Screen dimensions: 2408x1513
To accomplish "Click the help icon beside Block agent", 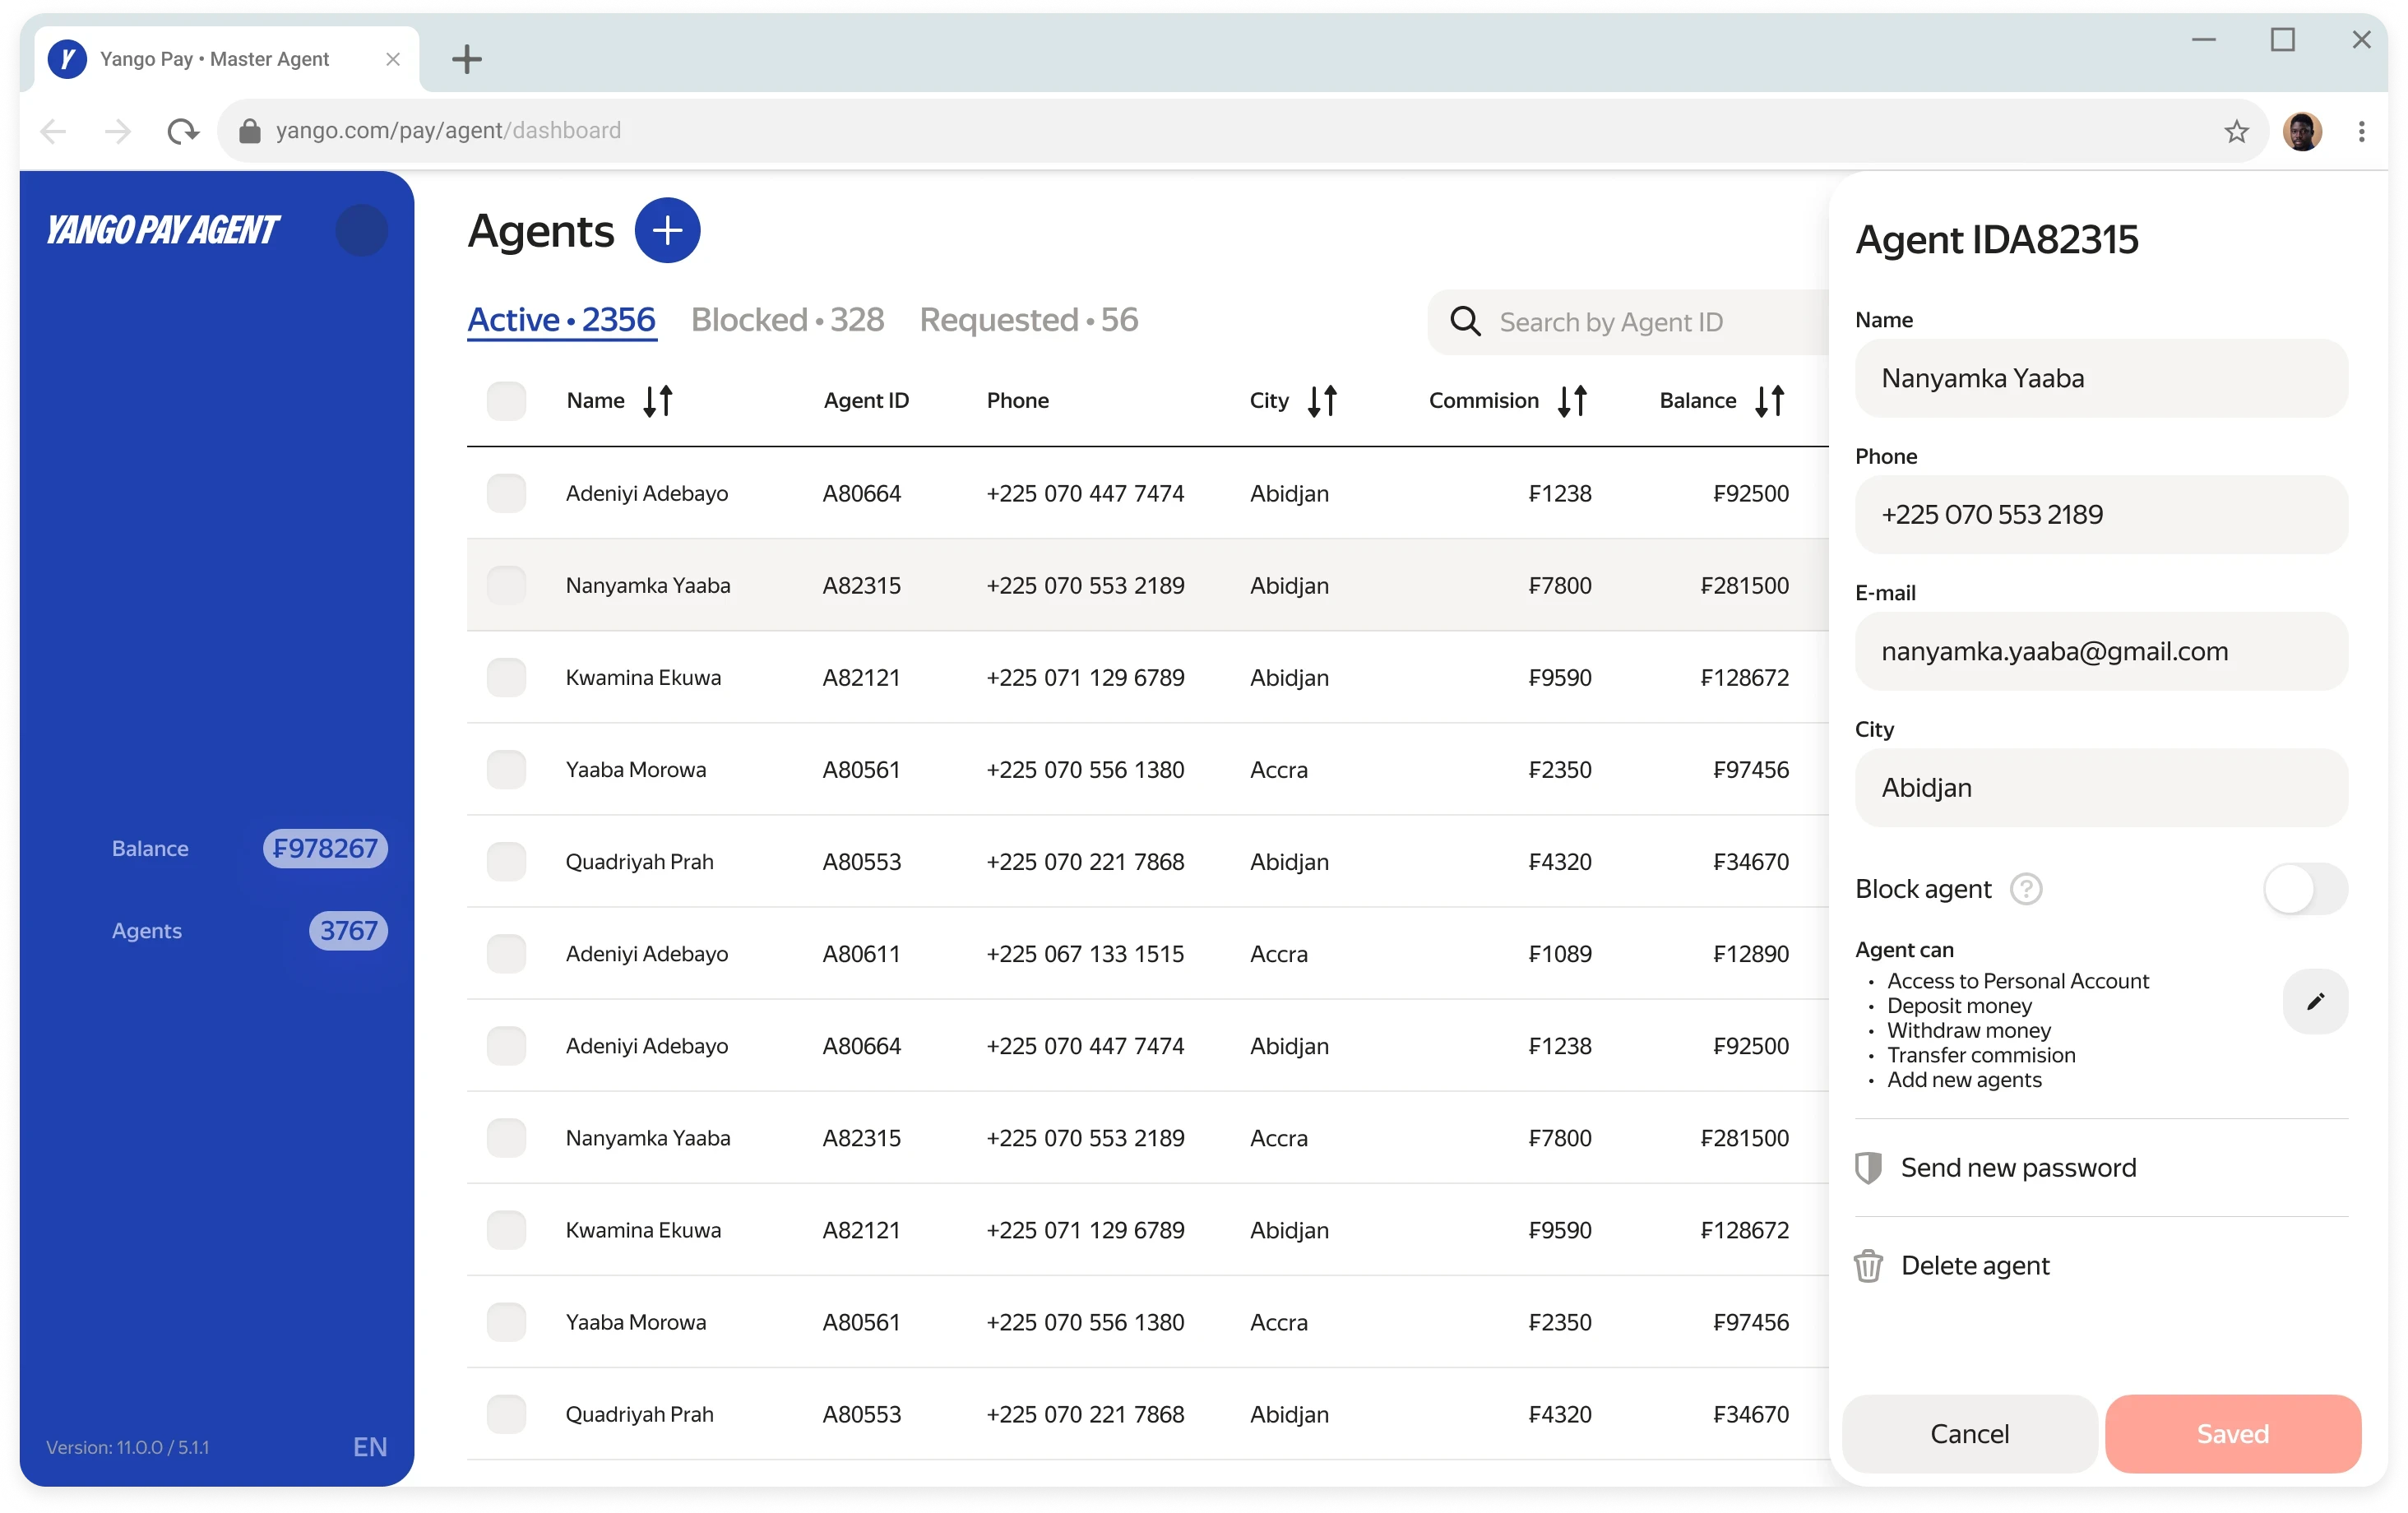I will [2026, 889].
